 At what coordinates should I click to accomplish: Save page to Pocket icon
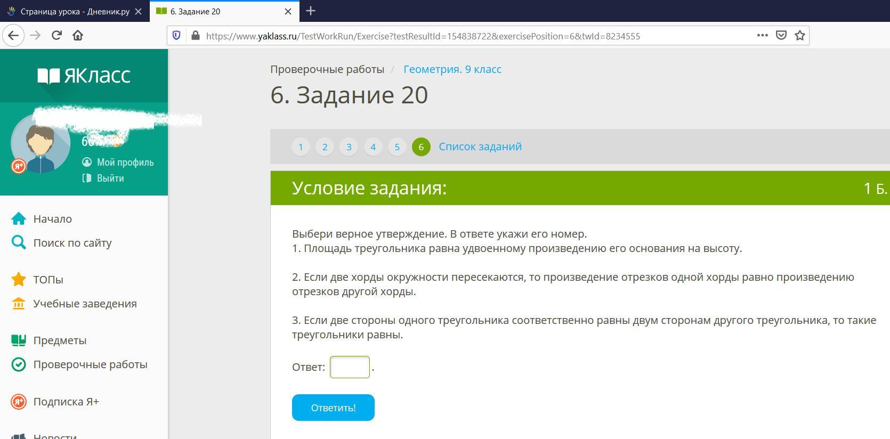coord(781,35)
